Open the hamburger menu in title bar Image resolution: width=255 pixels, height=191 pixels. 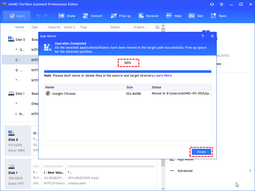pos(222,4)
